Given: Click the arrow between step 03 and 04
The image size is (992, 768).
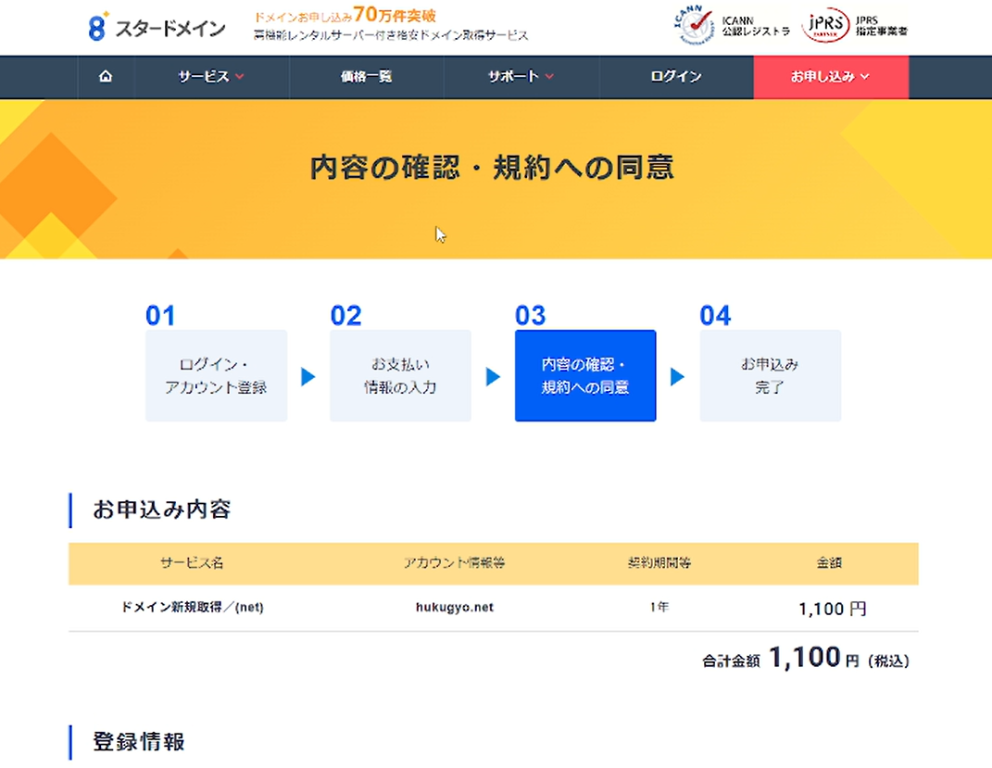Looking at the screenshot, I should [677, 376].
